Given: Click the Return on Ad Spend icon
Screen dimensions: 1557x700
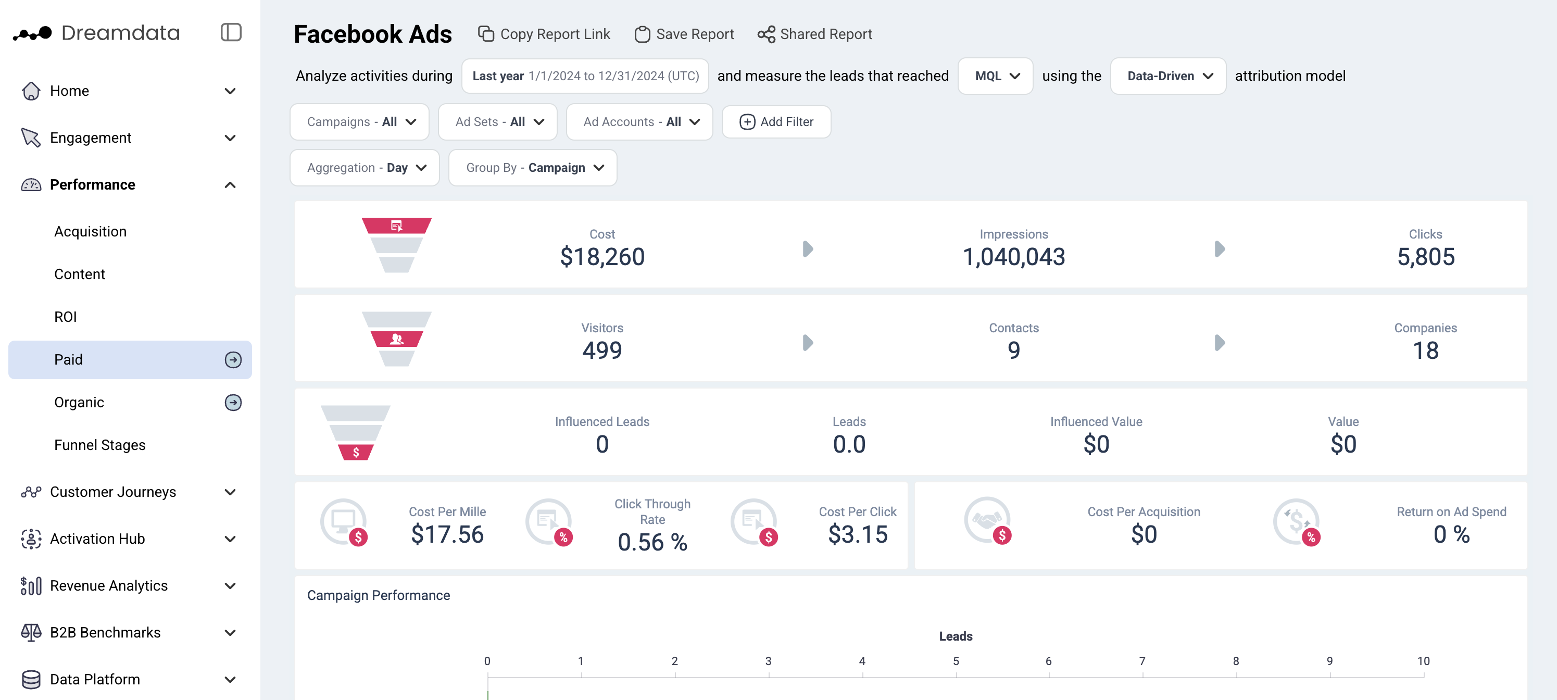Looking at the screenshot, I should (x=1296, y=521).
